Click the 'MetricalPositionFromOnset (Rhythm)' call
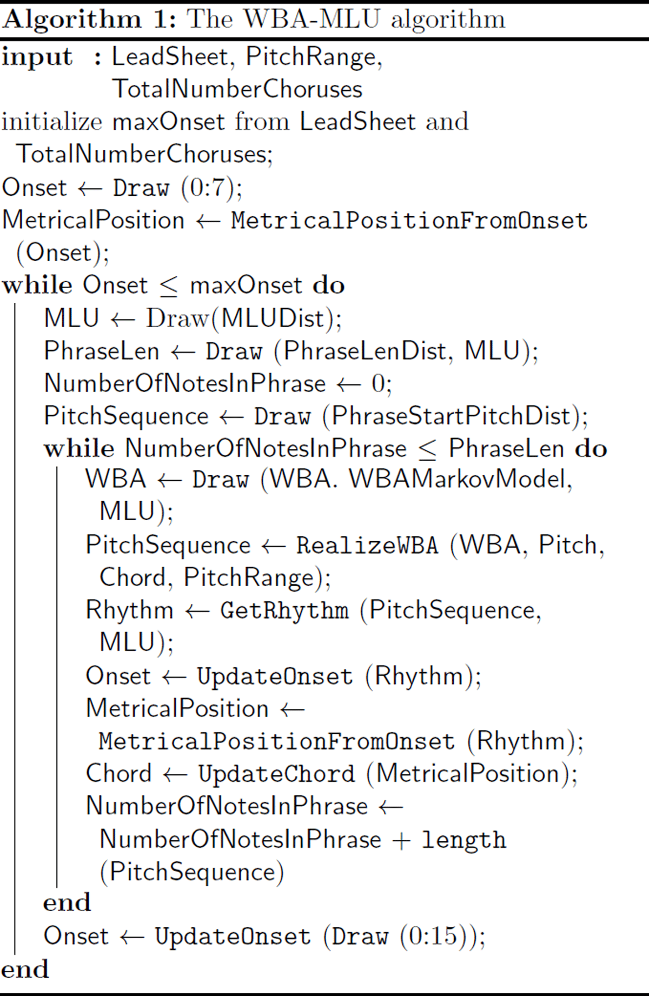 pyautogui.click(x=340, y=741)
